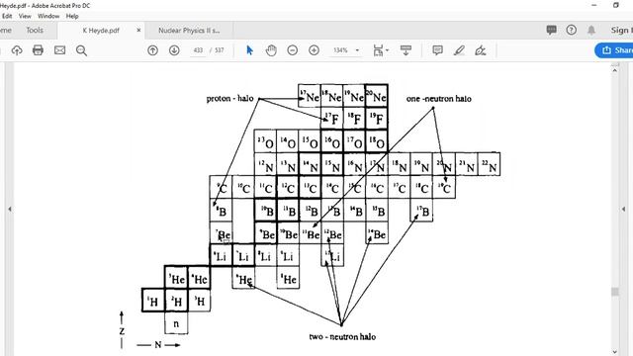Image resolution: width=633 pixels, height=356 pixels.
Task: Switch to the Home tab
Action: click(x=6, y=30)
